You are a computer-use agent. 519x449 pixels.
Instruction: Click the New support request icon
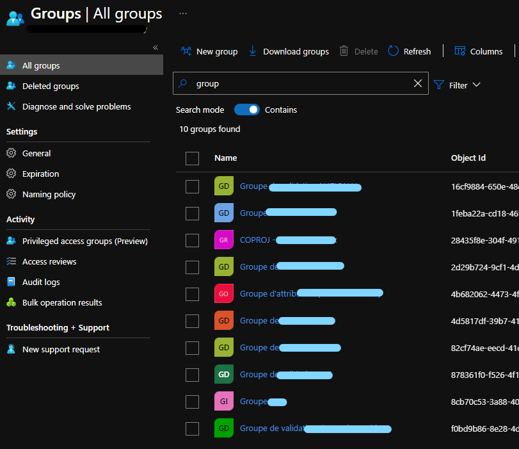[12, 349]
